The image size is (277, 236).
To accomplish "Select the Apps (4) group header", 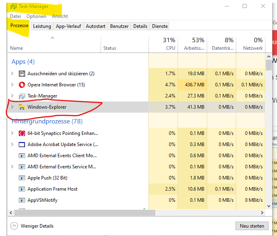I will point(23,62).
